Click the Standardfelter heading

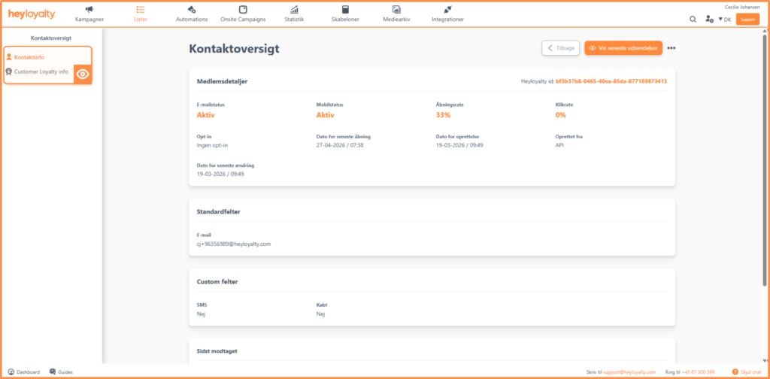click(218, 212)
